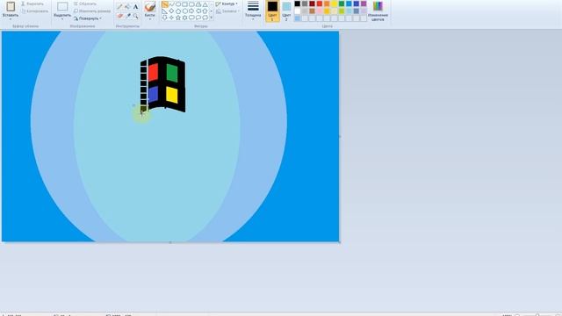This screenshot has height=316, width=562.
Task: Choose the Oval shape
Action: click(x=178, y=4)
